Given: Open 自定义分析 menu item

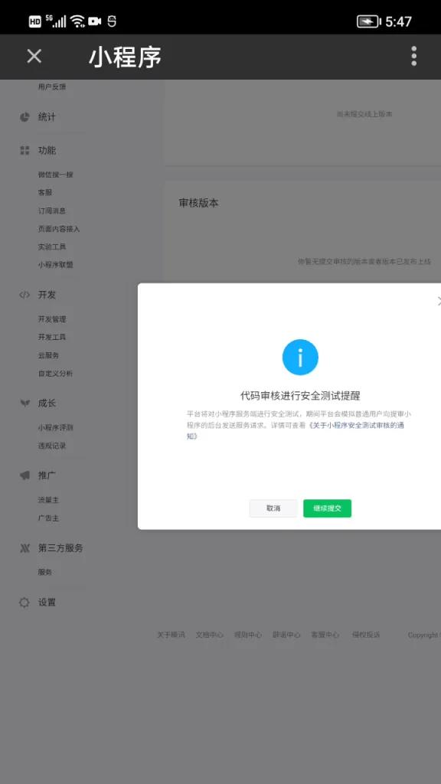Looking at the screenshot, I should 55,374.
